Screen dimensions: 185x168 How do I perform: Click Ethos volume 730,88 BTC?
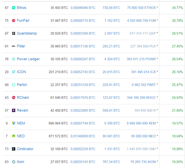[111, 8]
